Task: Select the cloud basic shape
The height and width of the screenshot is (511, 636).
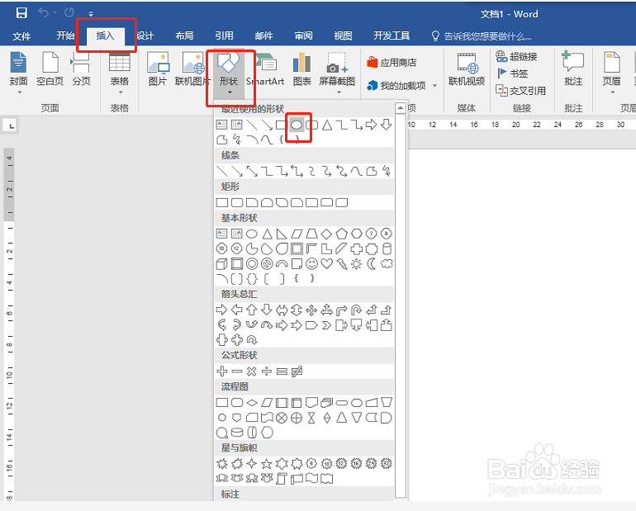Action: pyautogui.click(x=387, y=264)
